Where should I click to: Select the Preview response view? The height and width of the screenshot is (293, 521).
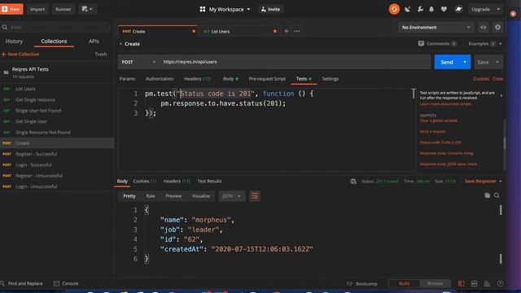(x=173, y=196)
